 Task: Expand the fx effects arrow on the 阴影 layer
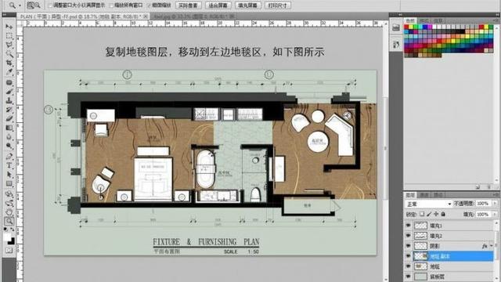tap(492, 246)
